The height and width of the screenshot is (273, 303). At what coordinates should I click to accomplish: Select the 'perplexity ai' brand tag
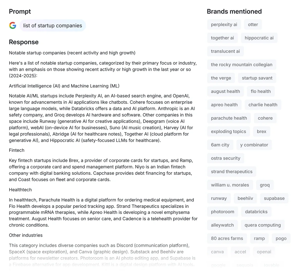[x=224, y=24]
